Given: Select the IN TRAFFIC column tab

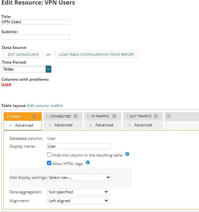Looking at the screenshot, I should click(x=100, y=116).
